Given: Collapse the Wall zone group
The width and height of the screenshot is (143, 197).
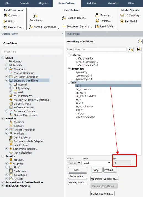Looking at the screenshot, I should (x=69, y=82).
